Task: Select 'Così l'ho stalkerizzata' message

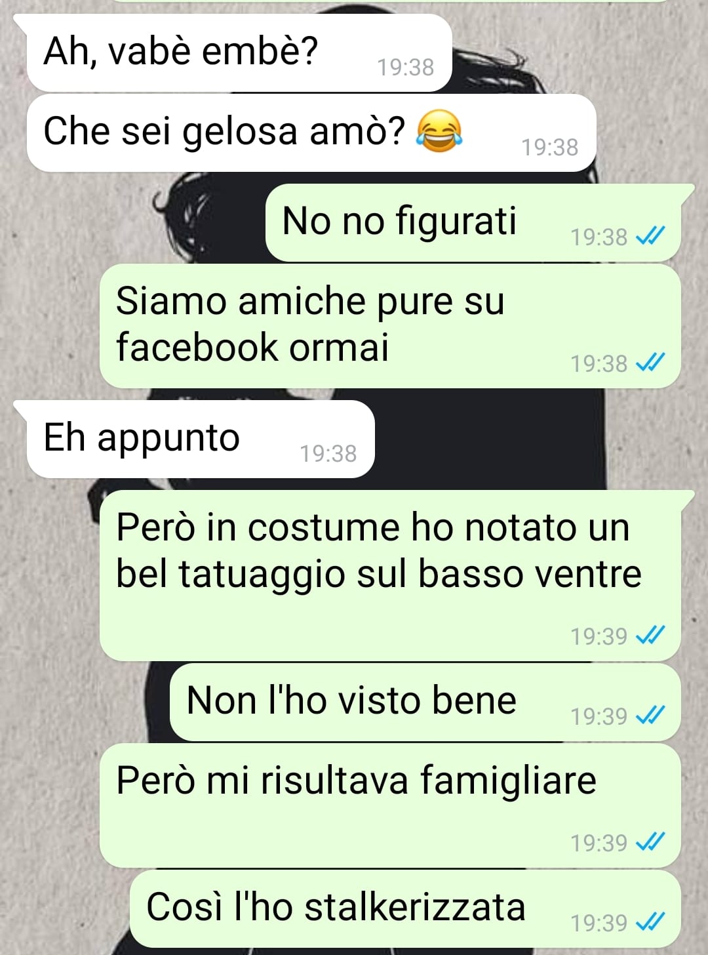Action: pos(405,908)
